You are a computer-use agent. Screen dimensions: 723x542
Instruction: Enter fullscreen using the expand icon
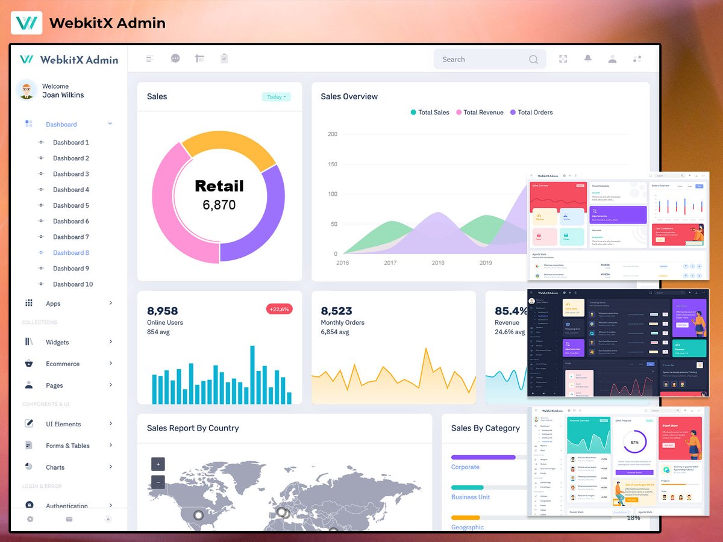point(563,58)
